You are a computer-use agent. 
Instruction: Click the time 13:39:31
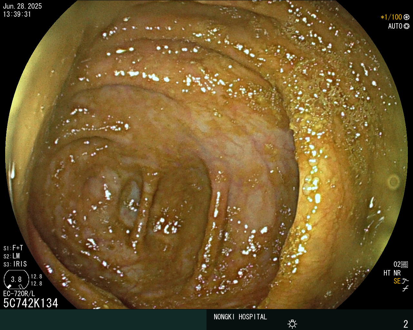click(17, 15)
